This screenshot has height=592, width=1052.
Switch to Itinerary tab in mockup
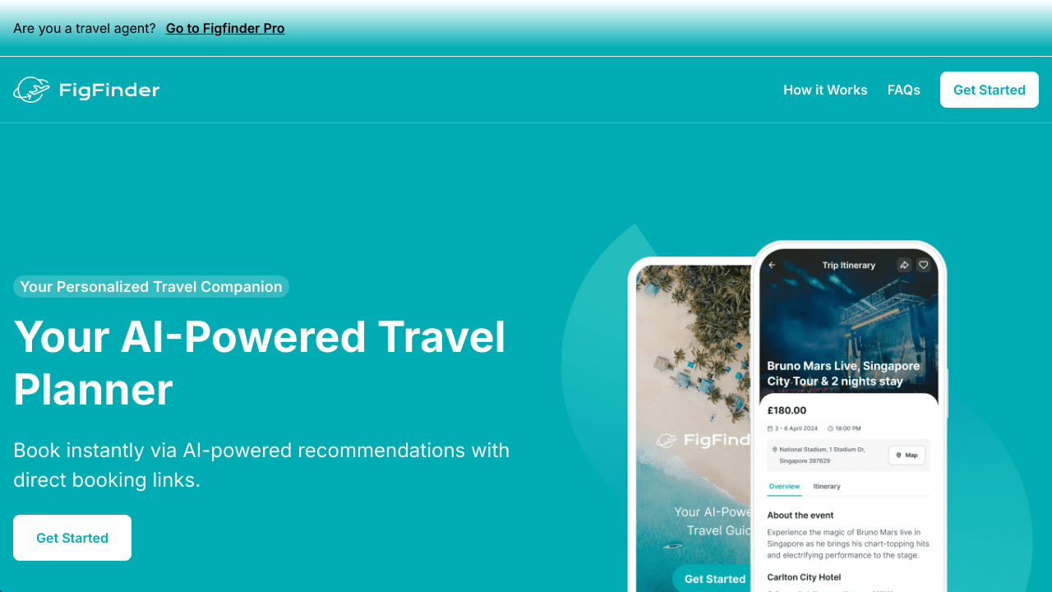(x=827, y=486)
